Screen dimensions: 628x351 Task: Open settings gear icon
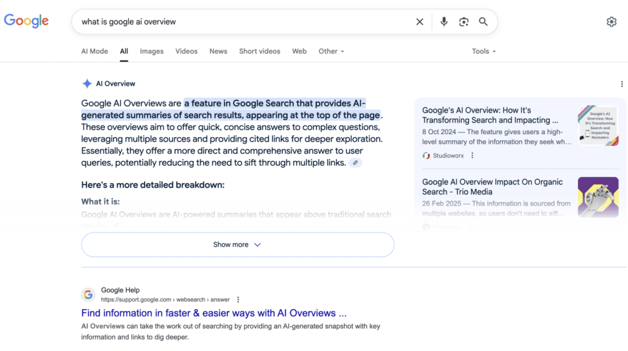click(x=611, y=21)
